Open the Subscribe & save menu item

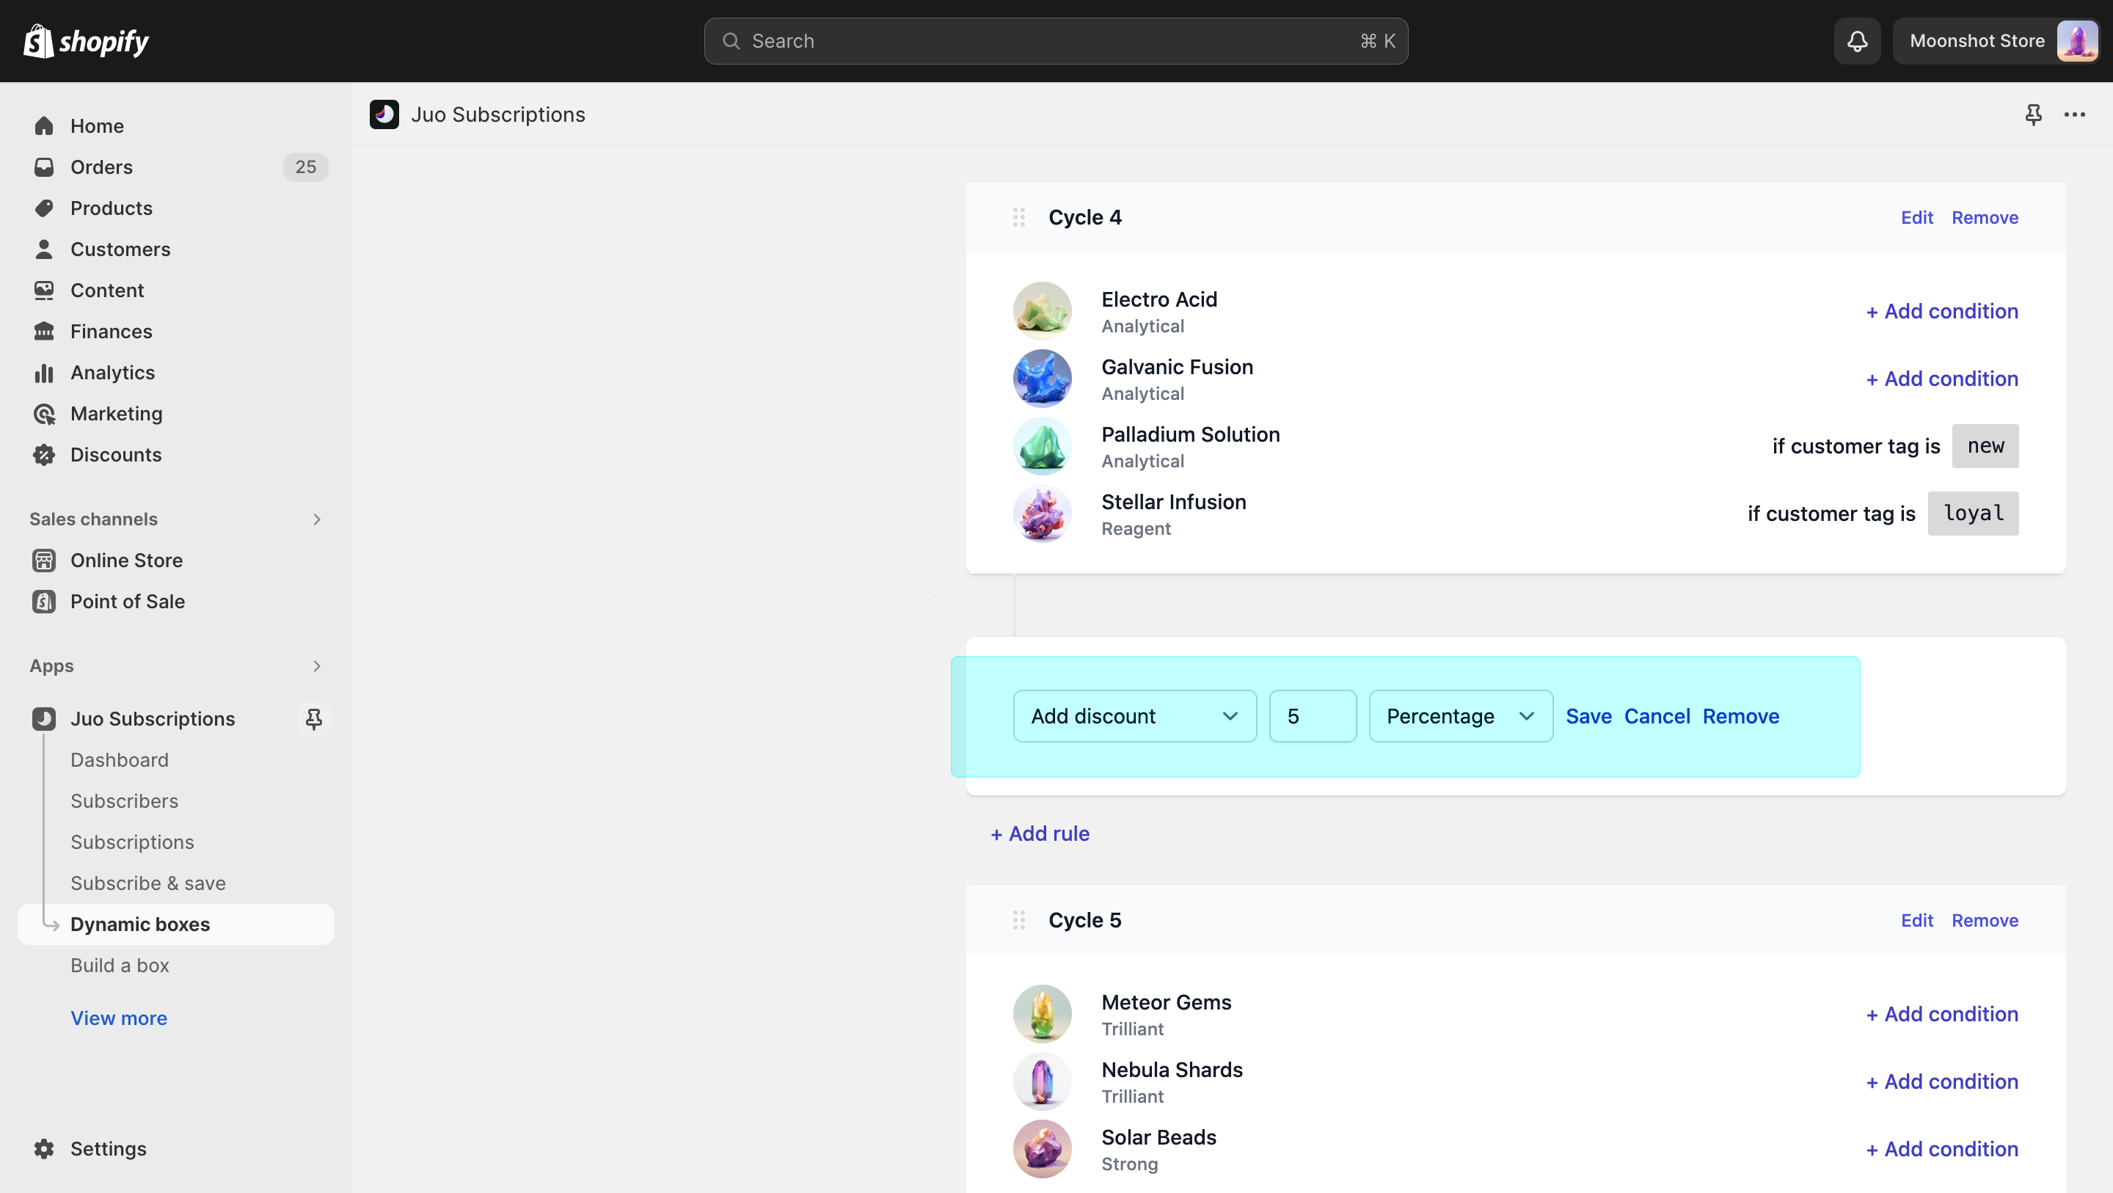point(148,883)
